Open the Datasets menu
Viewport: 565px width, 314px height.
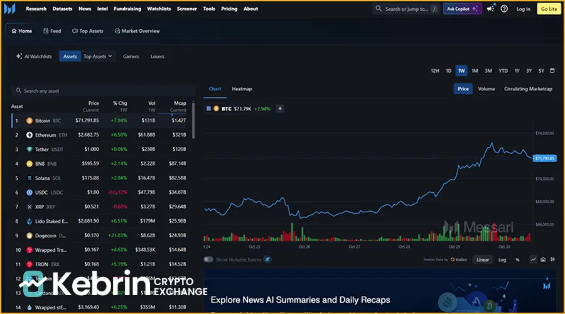coord(62,9)
